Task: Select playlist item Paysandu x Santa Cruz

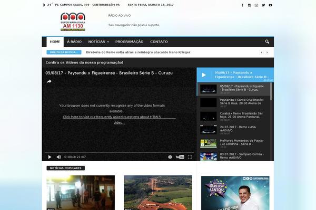Action: point(234,103)
